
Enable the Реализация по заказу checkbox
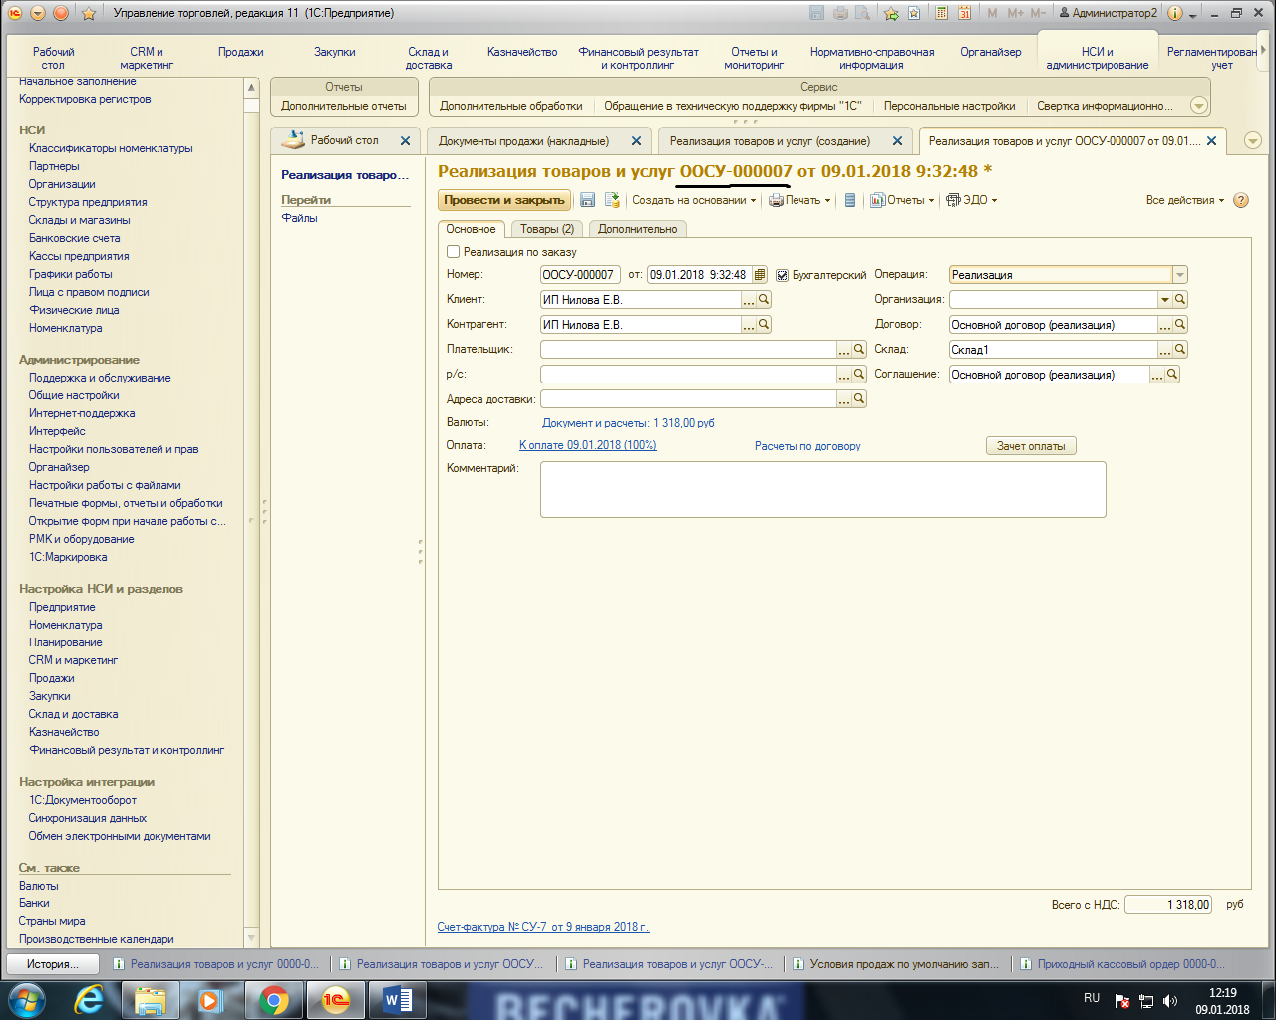pyautogui.click(x=454, y=252)
